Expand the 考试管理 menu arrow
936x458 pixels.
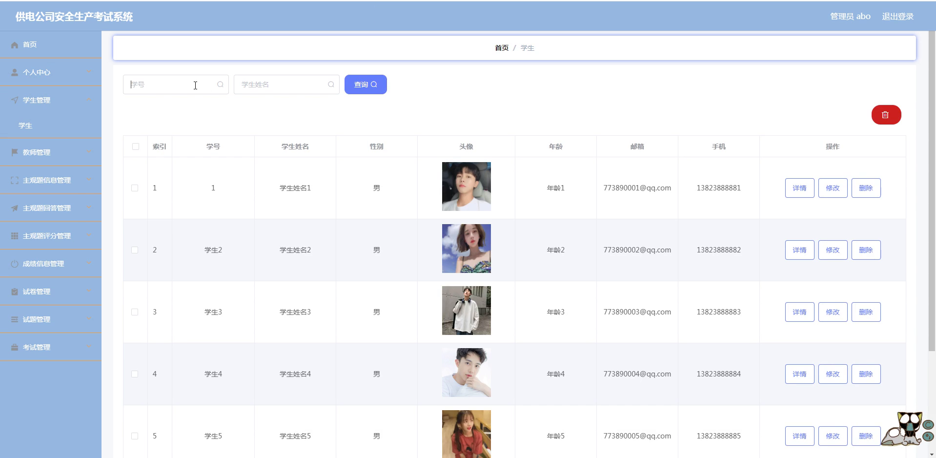tap(89, 347)
